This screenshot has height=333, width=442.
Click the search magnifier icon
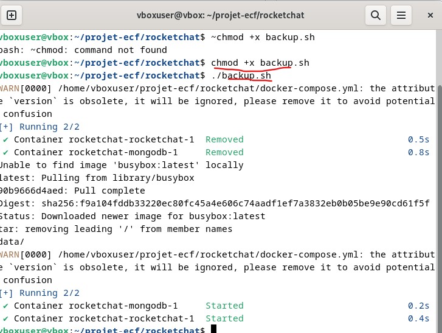pos(376,14)
